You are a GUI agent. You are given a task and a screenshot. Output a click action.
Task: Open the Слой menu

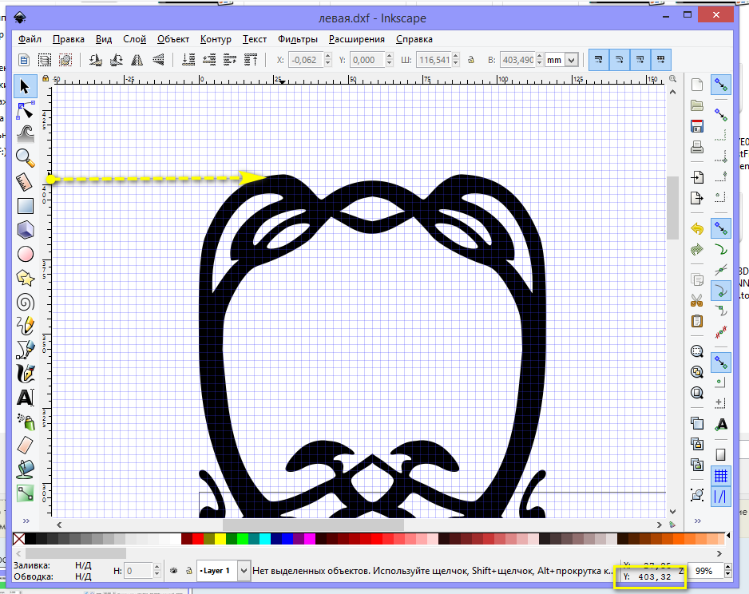pyautogui.click(x=134, y=39)
